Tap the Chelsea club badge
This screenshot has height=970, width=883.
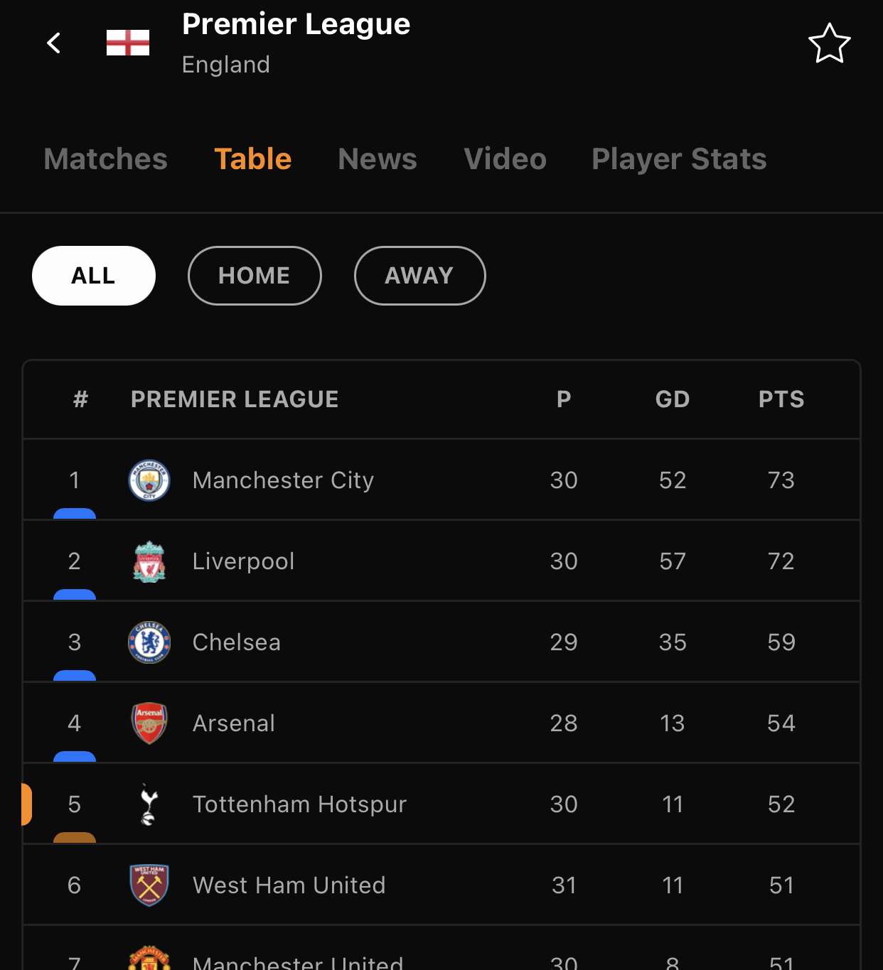pyautogui.click(x=149, y=642)
